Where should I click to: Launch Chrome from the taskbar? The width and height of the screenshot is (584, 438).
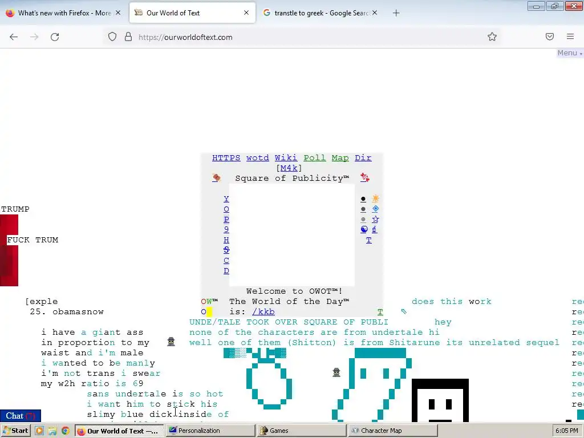click(66, 431)
